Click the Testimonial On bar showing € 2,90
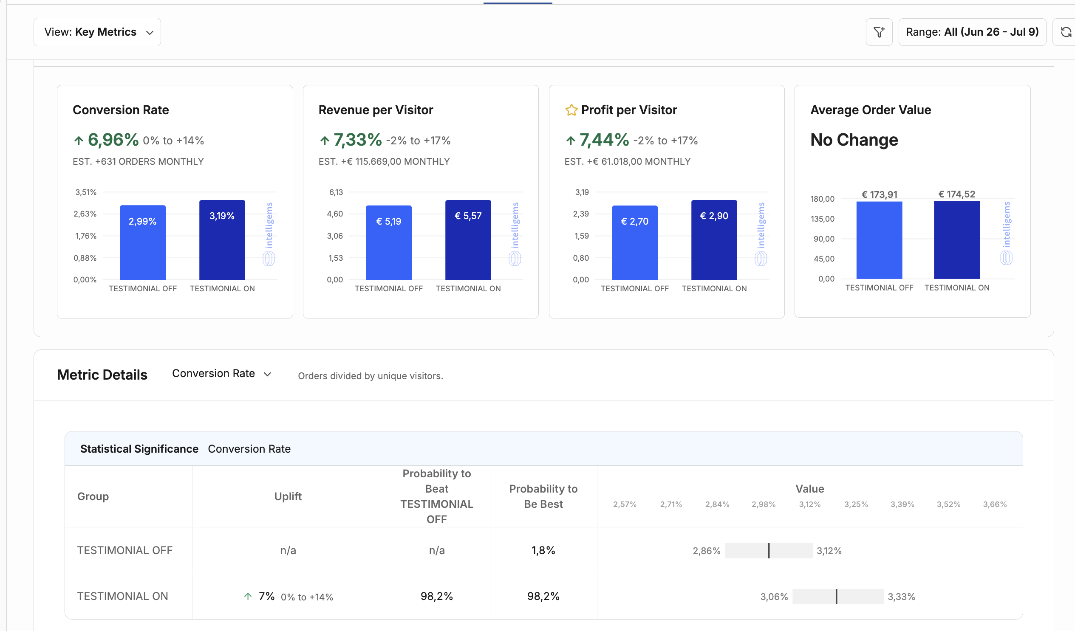This screenshot has height=631, width=1075. coord(714,239)
